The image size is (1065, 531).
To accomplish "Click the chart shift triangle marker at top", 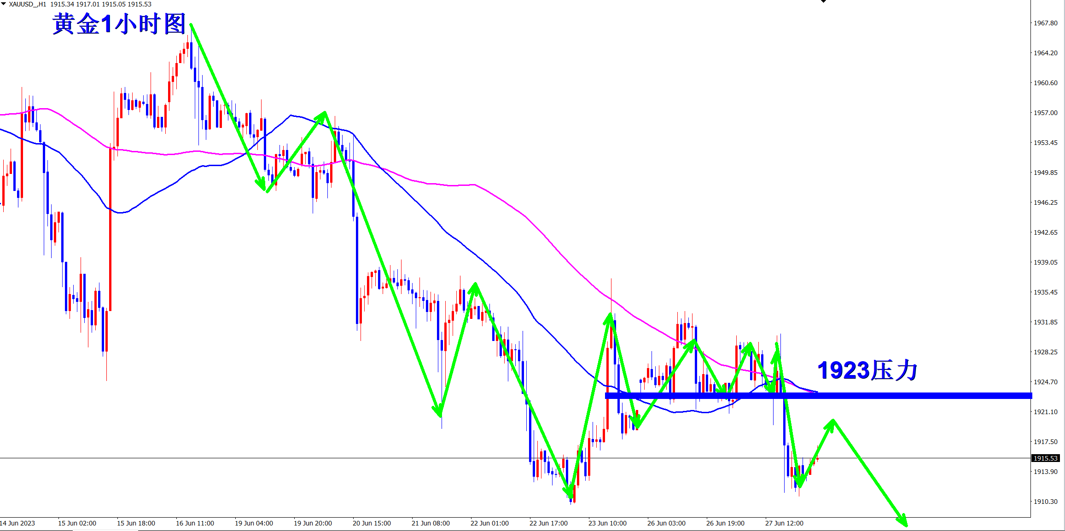I will click(823, 1).
